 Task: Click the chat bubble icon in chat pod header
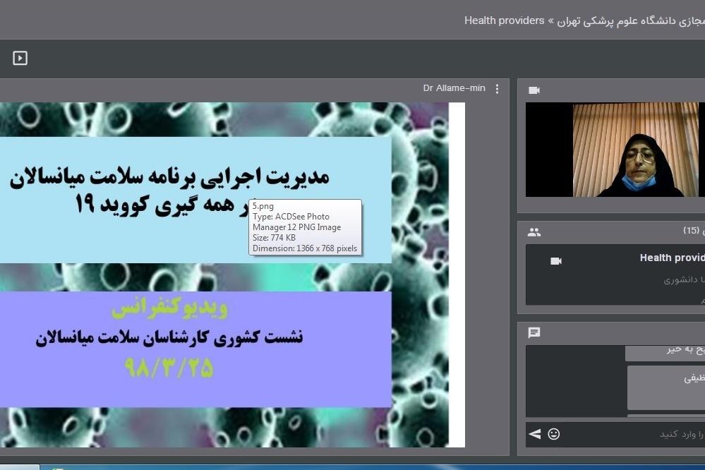pyautogui.click(x=534, y=333)
